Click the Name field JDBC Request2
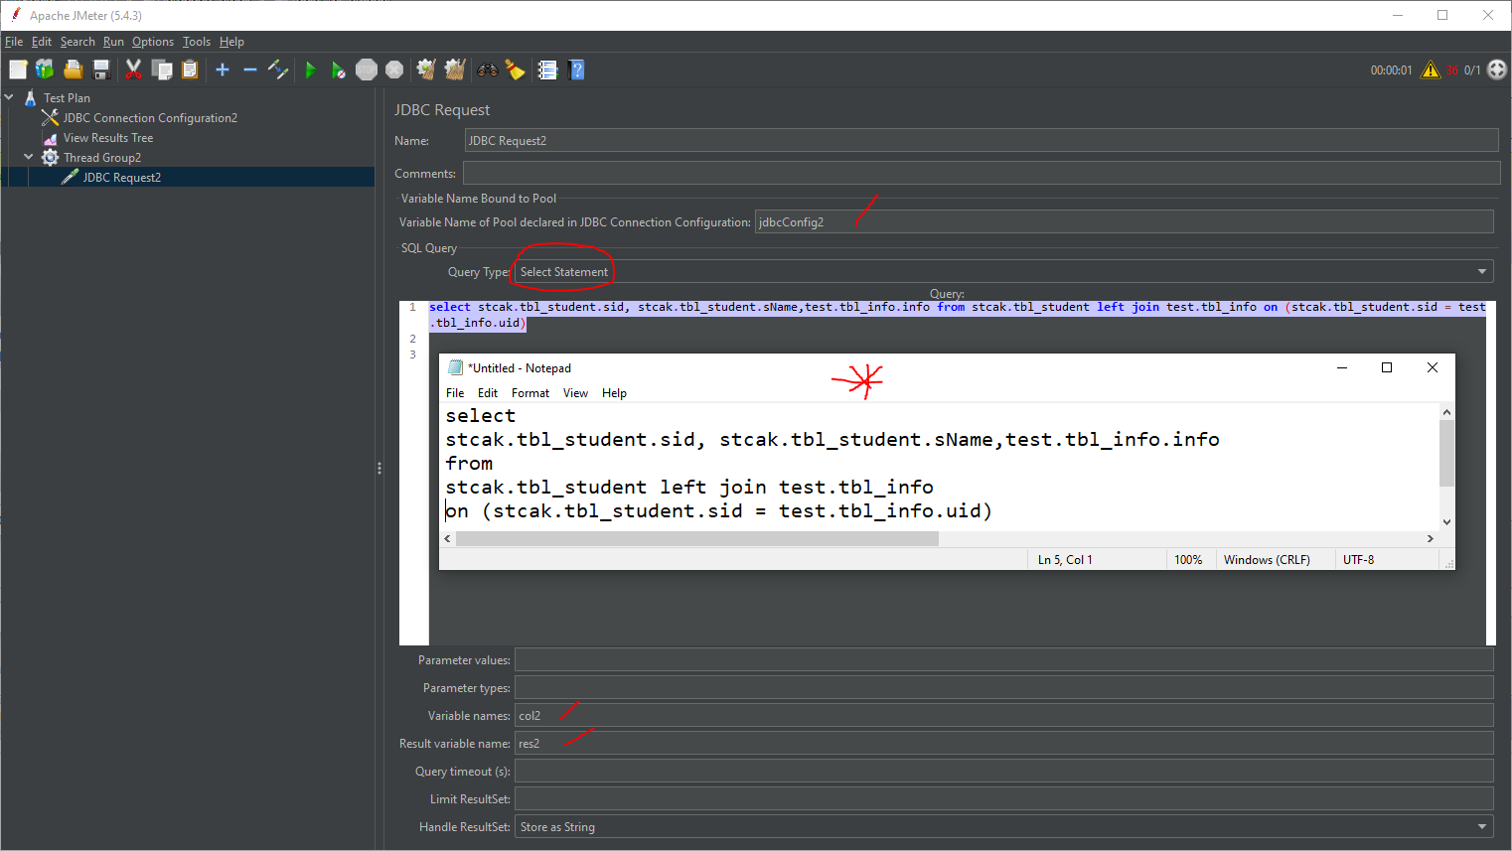 (982, 141)
